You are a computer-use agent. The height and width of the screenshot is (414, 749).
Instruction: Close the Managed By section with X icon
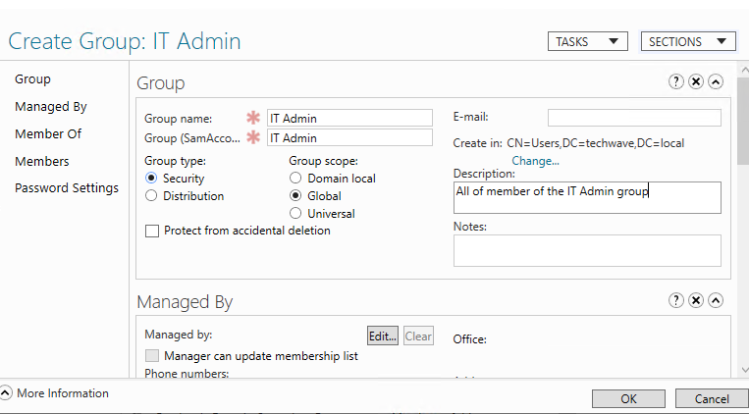[x=696, y=300]
